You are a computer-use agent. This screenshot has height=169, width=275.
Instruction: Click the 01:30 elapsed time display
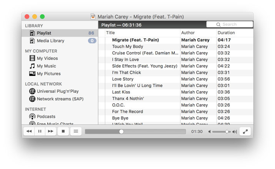(x=197, y=131)
